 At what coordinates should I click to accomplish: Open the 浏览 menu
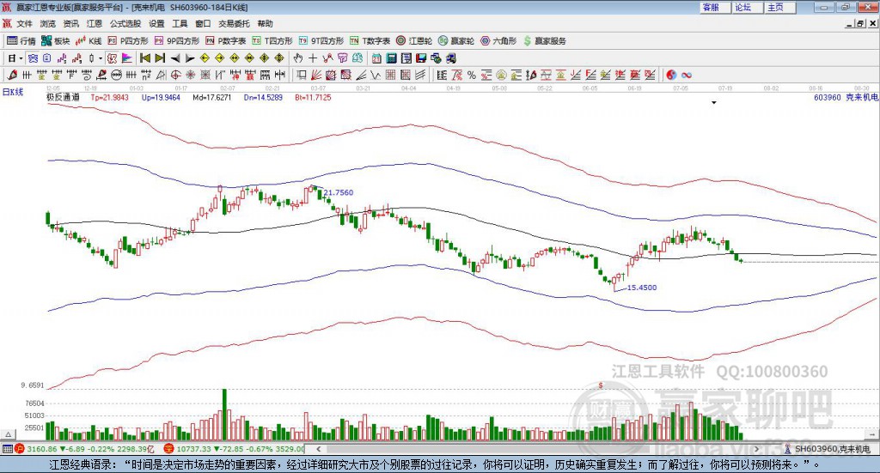point(48,23)
